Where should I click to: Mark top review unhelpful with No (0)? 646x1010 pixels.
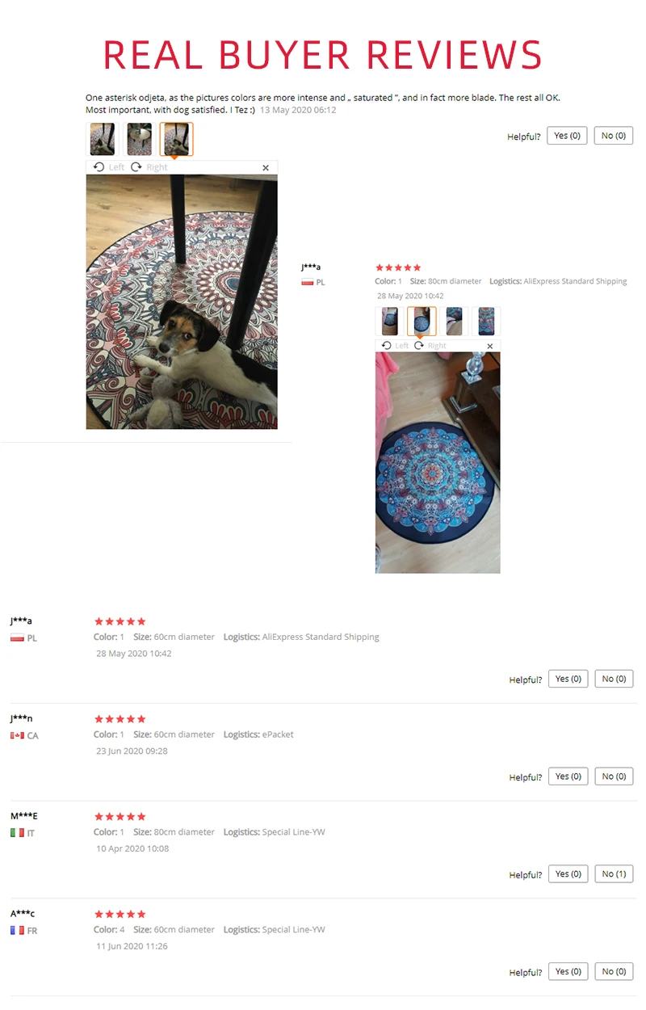tap(614, 136)
